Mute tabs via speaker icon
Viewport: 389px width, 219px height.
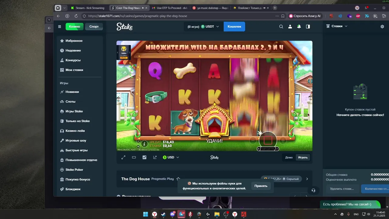click(x=58, y=8)
